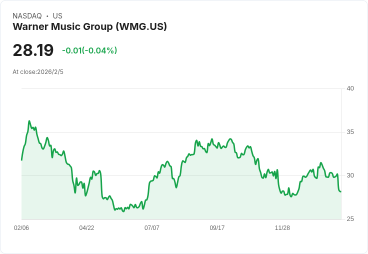Click the chart's highest peak in February
368x254 pixels.
point(29,121)
